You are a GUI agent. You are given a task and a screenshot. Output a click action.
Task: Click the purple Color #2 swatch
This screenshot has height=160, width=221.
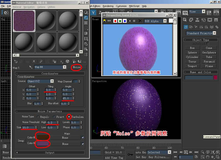43,144
